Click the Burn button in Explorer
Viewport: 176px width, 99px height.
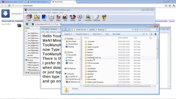point(107,34)
